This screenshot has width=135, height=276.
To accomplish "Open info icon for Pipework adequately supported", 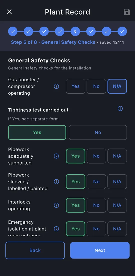I will 56,156.
